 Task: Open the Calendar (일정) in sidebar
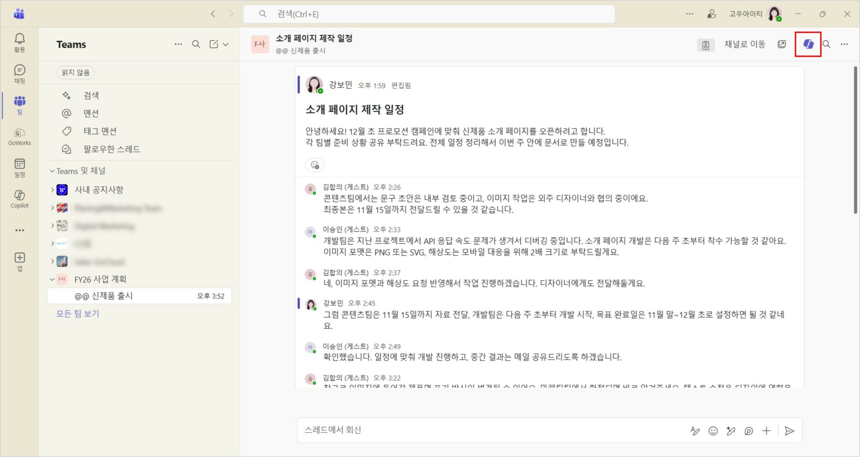coord(20,167)
